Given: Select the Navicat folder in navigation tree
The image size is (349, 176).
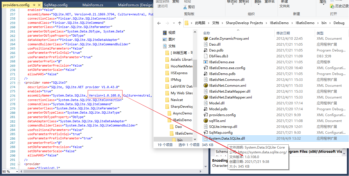Looking at the screenshot, I should pos(177,100).
